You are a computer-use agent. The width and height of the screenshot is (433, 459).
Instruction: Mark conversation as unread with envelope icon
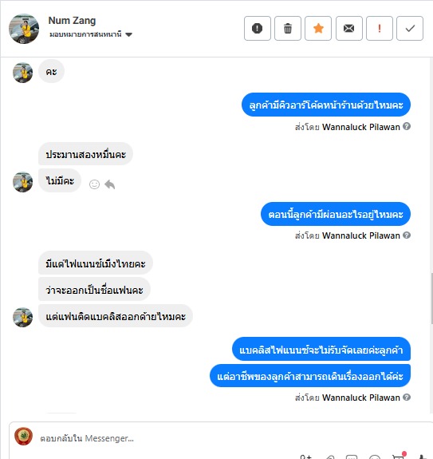348,29
